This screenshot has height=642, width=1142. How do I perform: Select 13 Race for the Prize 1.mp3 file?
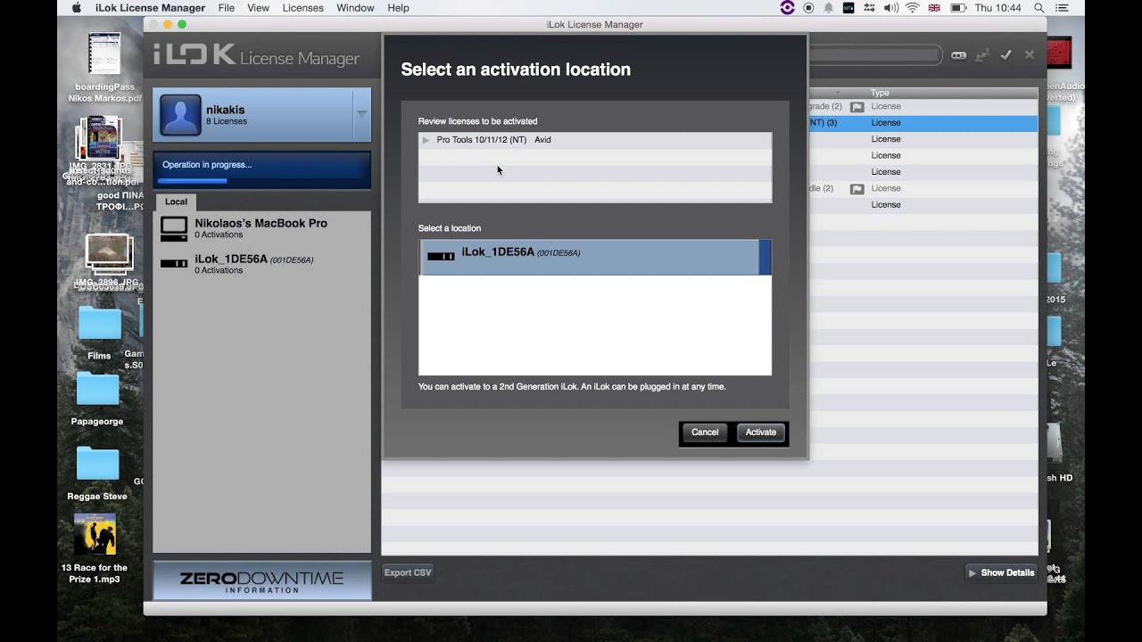pyautogui.click(x=95, y=549)
